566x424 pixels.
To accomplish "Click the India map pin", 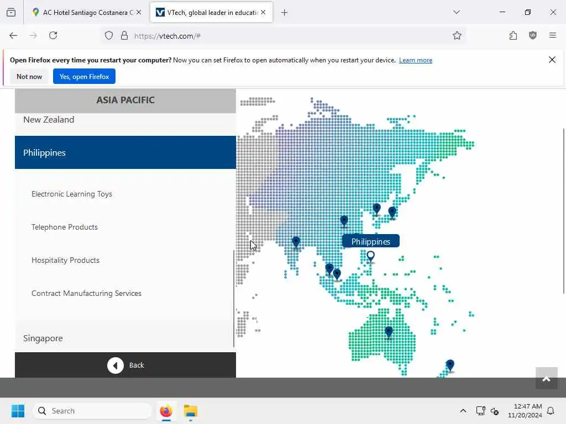I will (296, 242).
